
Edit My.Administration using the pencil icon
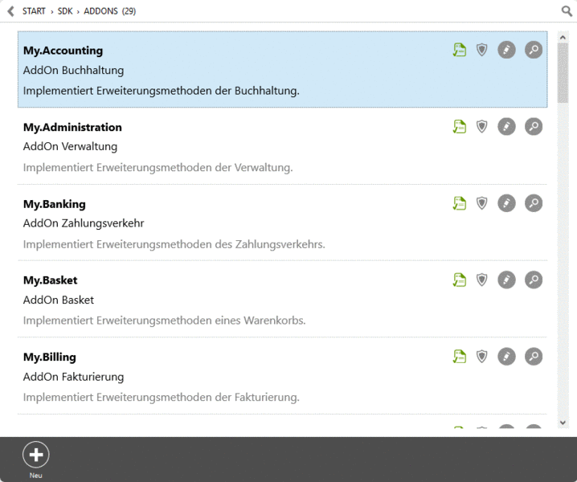click(x=507, y=127)
